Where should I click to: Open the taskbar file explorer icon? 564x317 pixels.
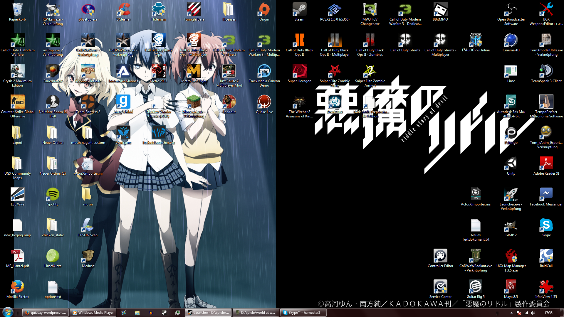[x=137, y=313]
